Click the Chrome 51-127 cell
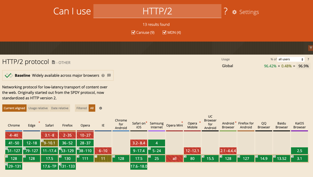 (x=14, y=151)
